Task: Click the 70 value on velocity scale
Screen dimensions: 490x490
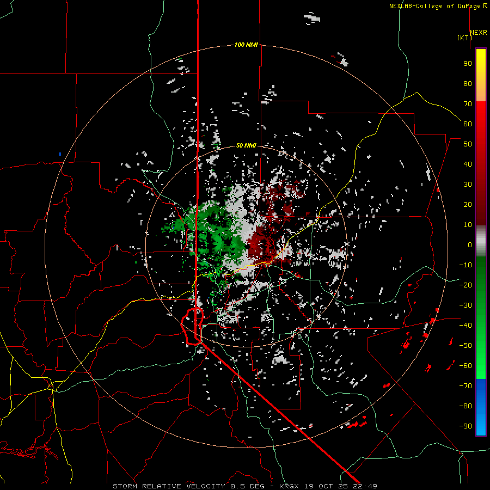Action: 468,104
